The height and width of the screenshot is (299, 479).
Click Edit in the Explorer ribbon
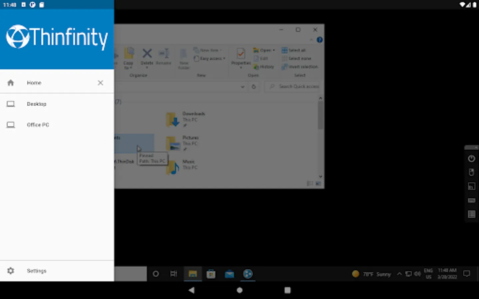(261, 58)
